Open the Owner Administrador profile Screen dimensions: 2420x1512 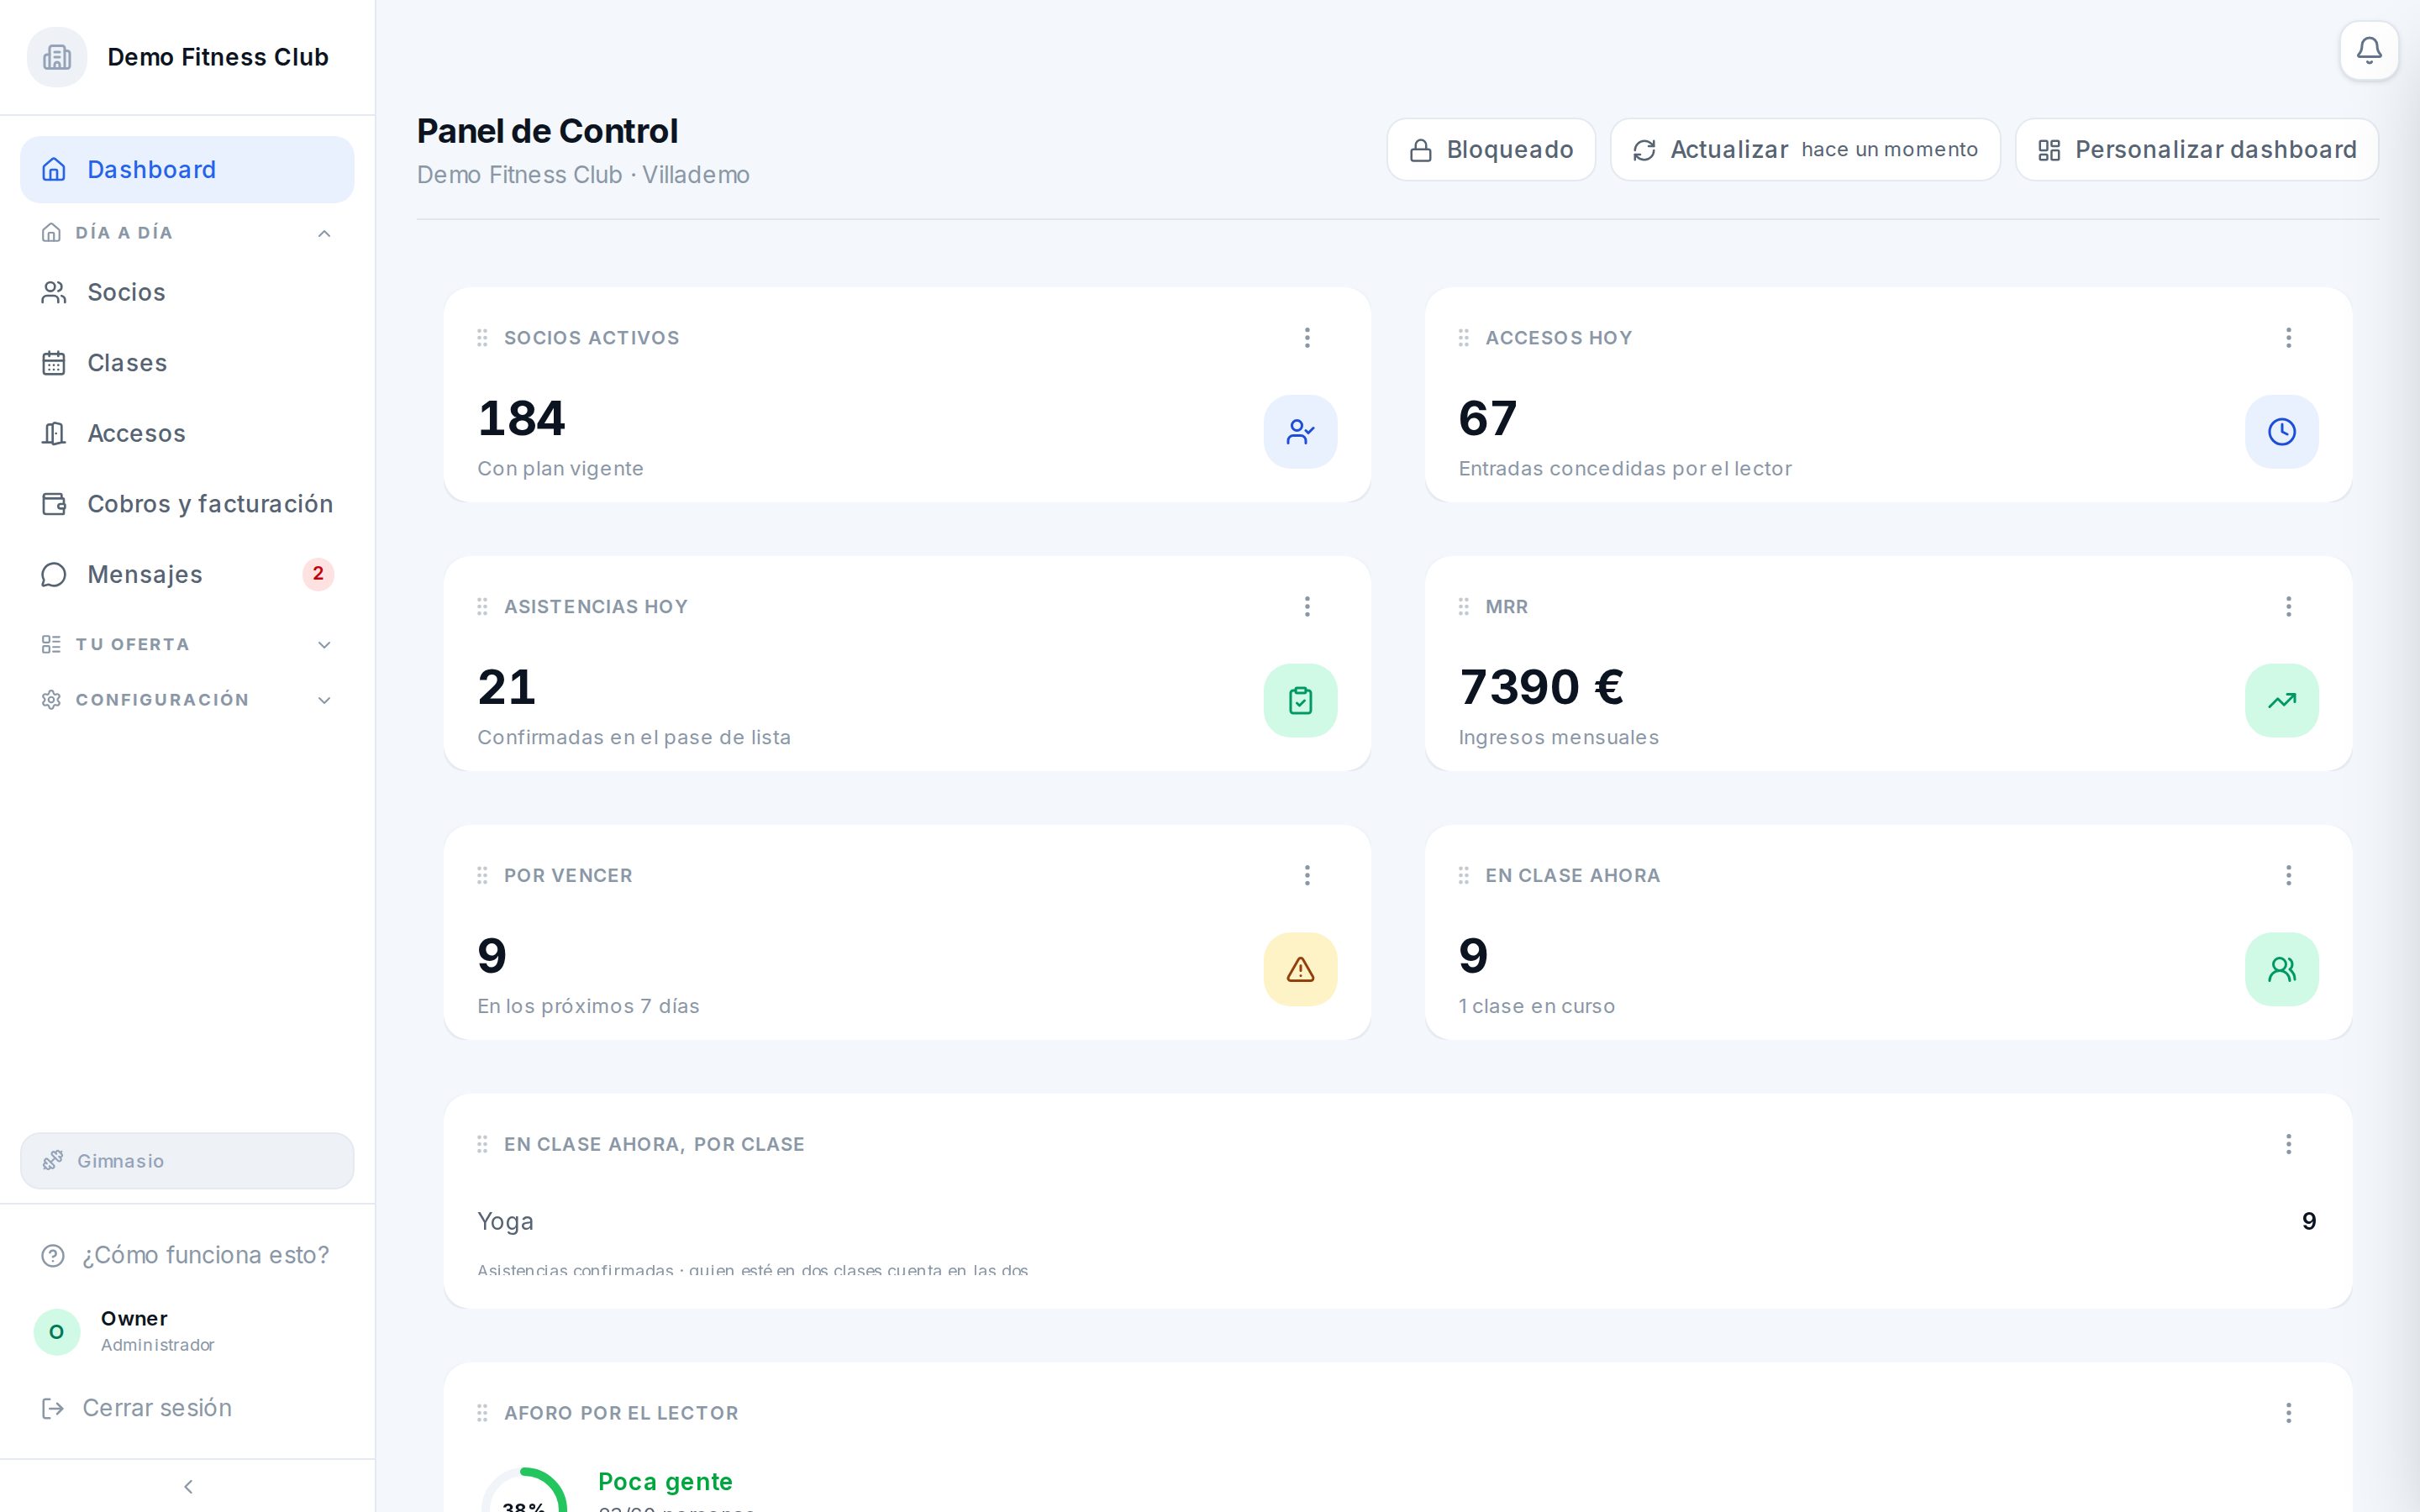coord(187,1332)
